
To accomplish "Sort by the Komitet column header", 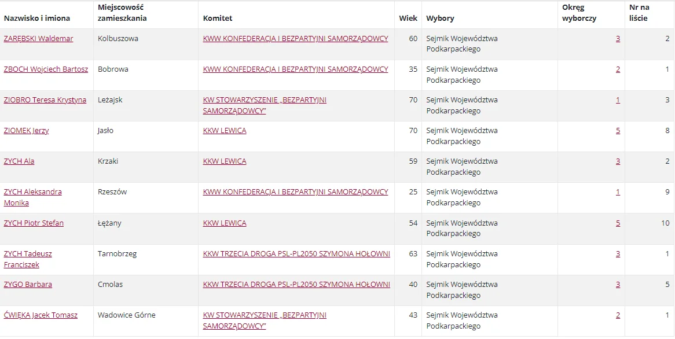I will click(x=218, y=18).
